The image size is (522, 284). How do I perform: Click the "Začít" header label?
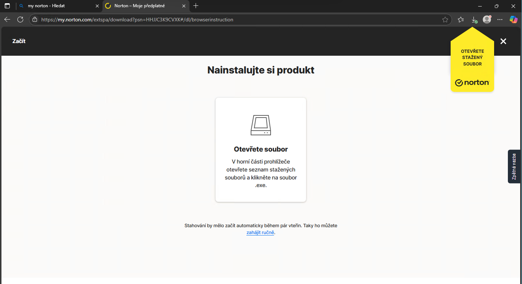(x=19, y=41)
